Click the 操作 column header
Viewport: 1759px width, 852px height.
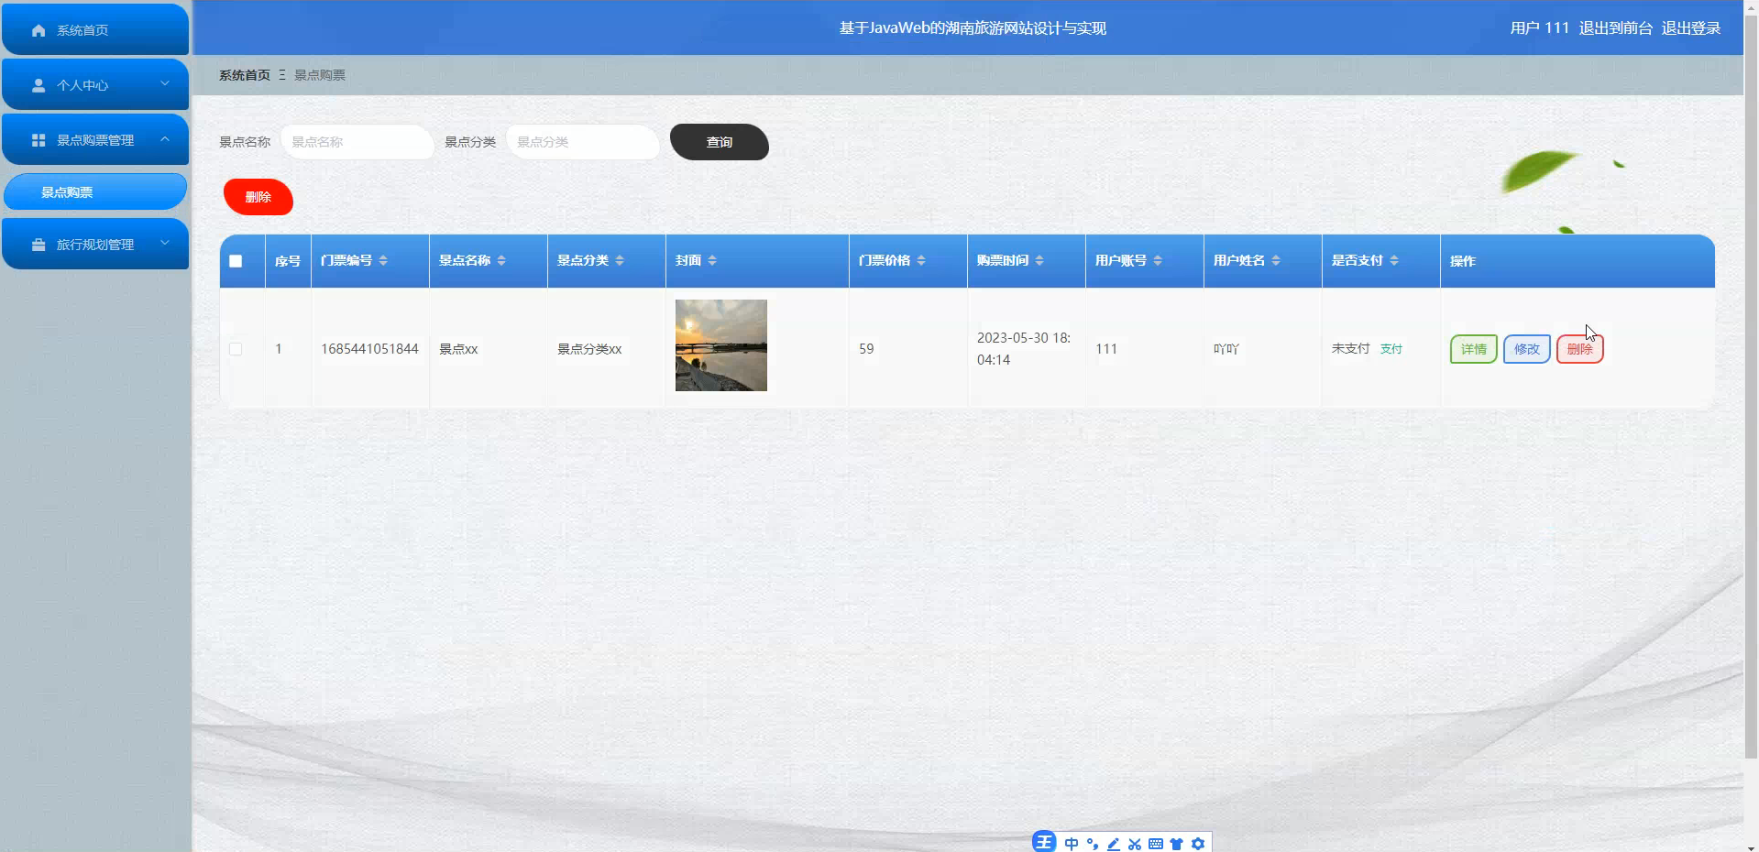[1463, 261]
